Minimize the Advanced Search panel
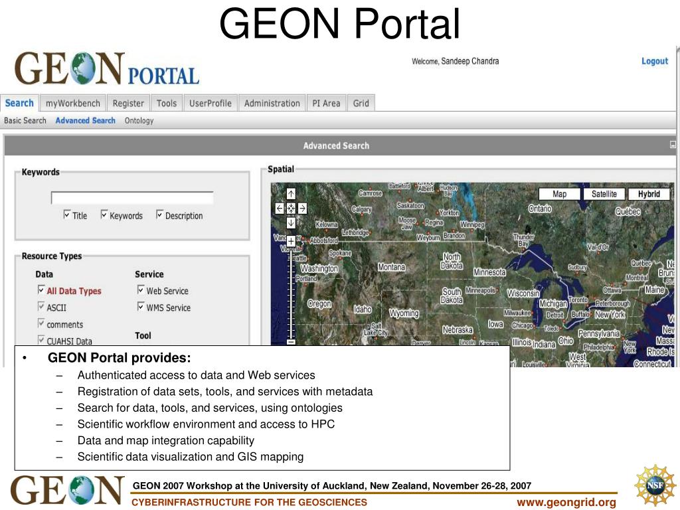Image resolution: width=680 pixels, height=510 pixels. pyautogui.click(x=673, y=145)
